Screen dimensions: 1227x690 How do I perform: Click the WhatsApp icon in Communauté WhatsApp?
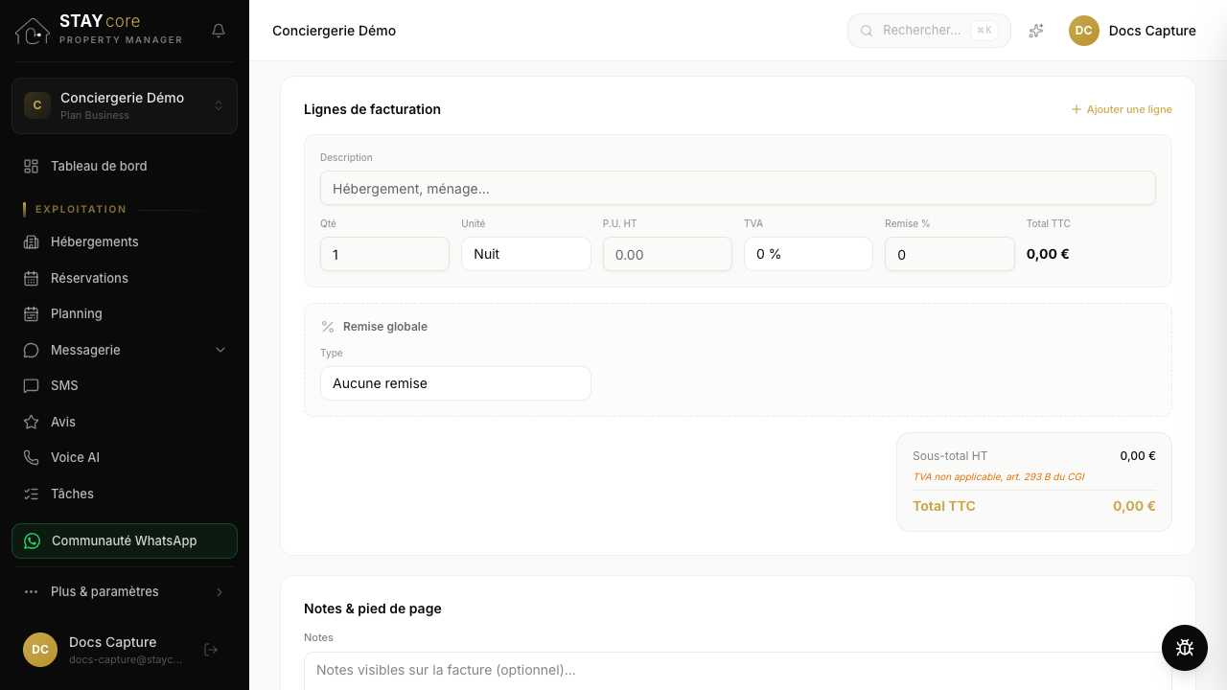click(33, 540)
